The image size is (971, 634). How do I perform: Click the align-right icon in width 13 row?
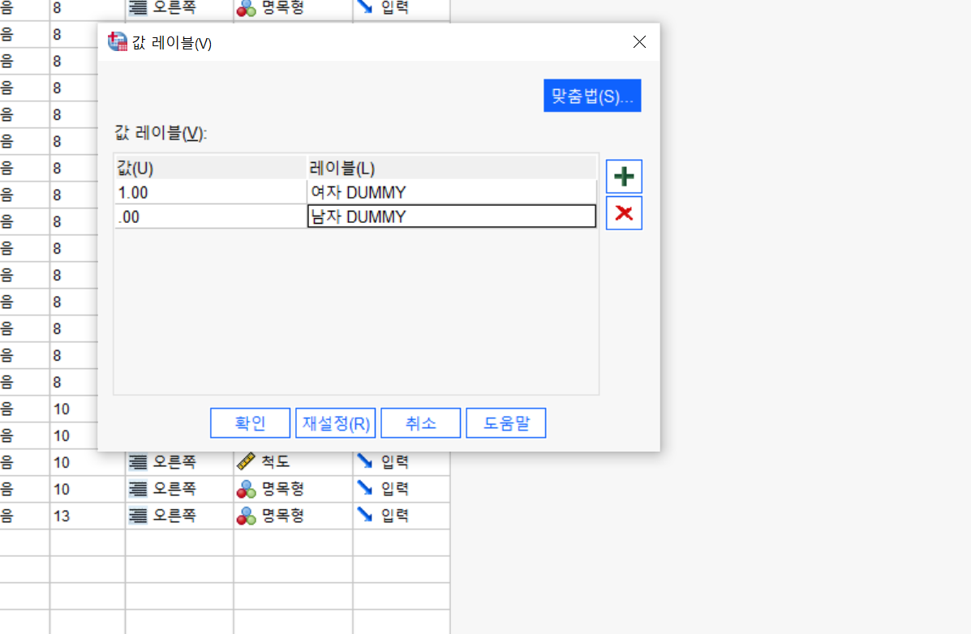(137, 516)
